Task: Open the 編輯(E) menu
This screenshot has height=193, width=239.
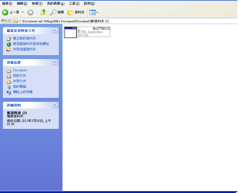Action: coord(22,3)
